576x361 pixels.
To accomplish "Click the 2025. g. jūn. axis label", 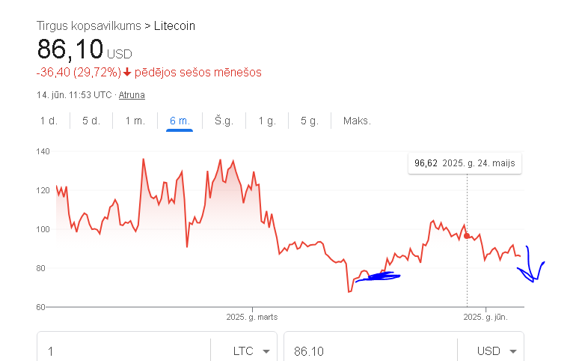I will (485, 317).
